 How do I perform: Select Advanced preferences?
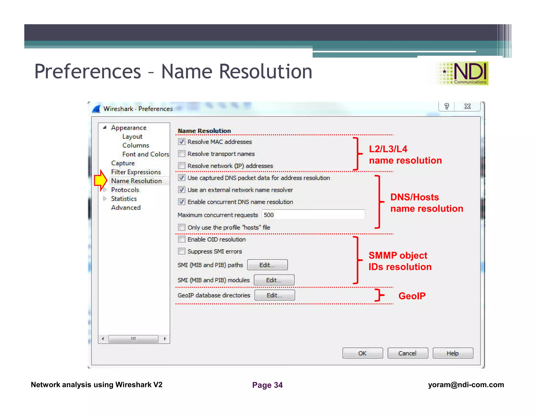pos(126,208)
